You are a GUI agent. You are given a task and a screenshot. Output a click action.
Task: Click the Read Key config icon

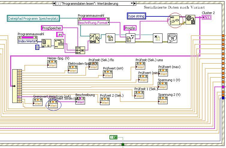click(x=131, y=38)
